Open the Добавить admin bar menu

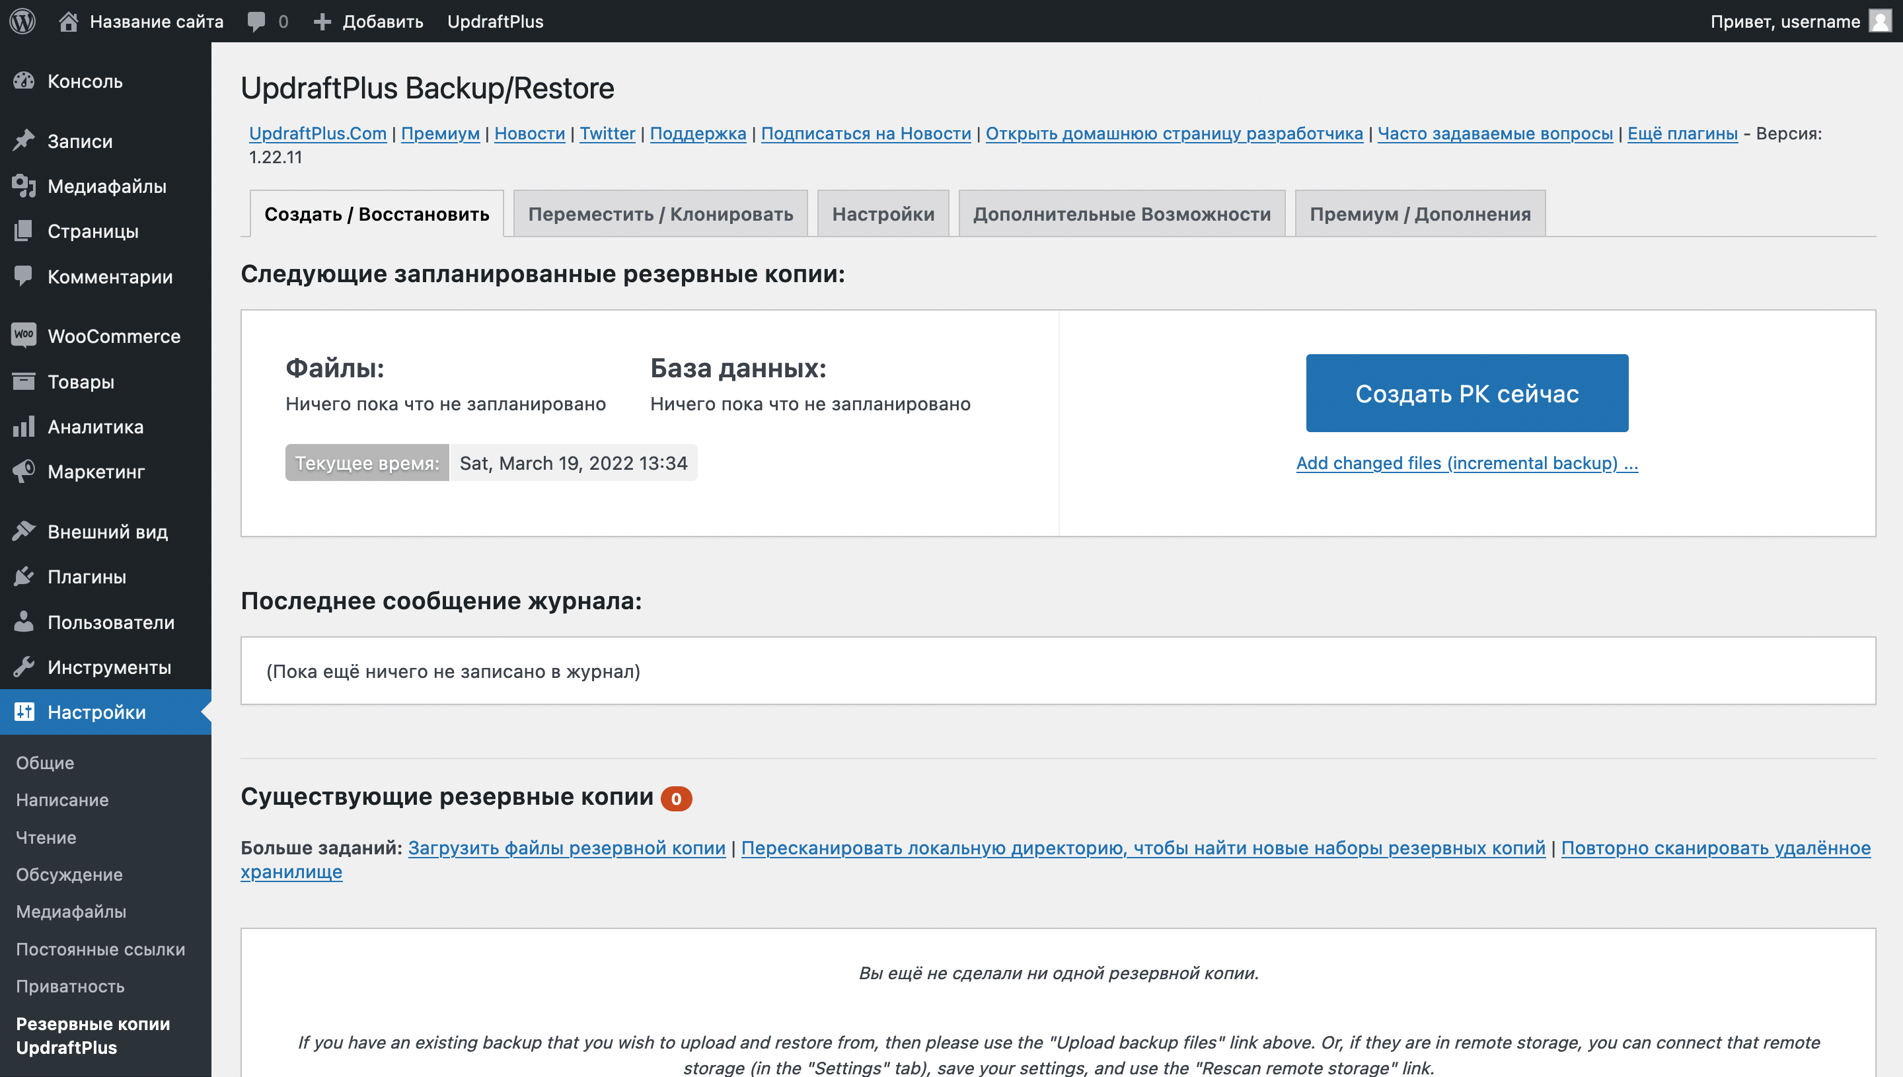tap(368, 21)
